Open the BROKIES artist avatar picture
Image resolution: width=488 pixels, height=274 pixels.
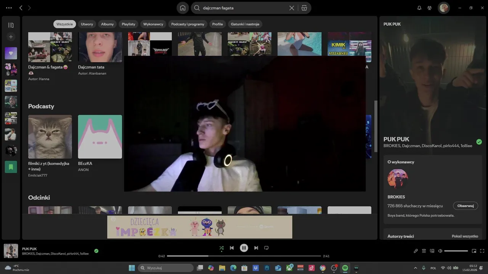click(398, 179)
